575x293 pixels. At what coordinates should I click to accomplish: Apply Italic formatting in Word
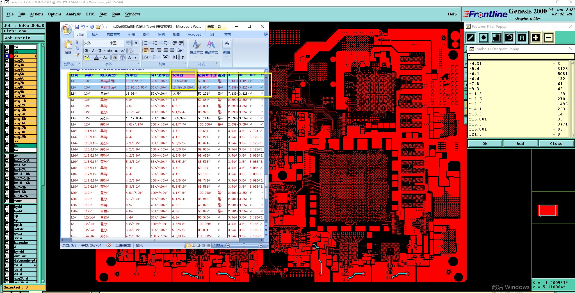click(x=93, y=51)
